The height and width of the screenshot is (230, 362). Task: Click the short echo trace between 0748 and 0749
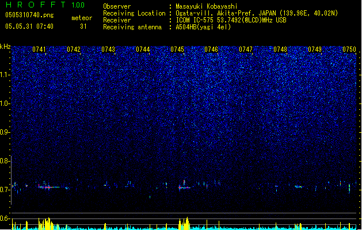(x=298, y=186)
